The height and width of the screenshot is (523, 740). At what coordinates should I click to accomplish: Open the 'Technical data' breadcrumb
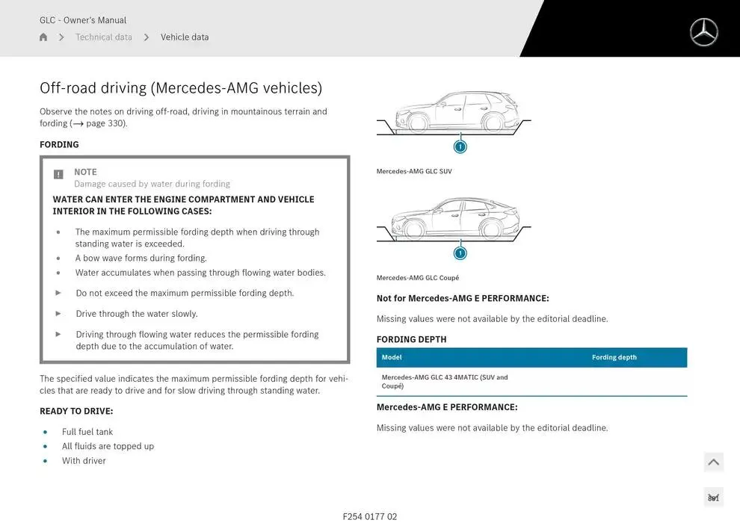click(103, 37)
